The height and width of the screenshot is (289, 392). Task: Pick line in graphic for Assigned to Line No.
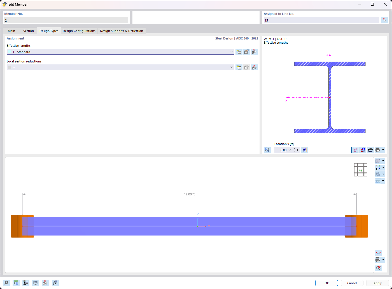[384, 20]
